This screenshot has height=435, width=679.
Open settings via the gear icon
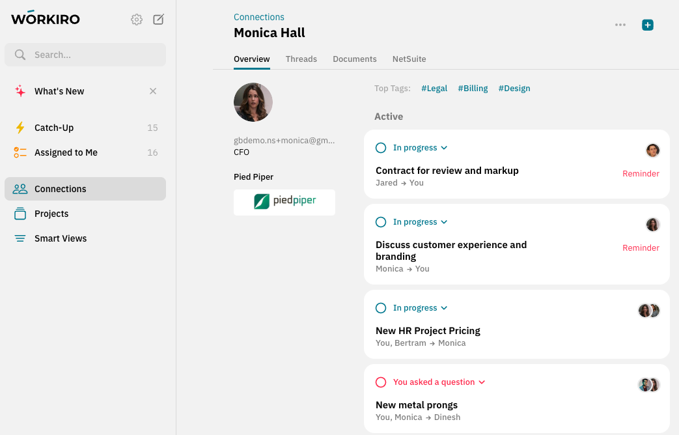pos(137,20)
